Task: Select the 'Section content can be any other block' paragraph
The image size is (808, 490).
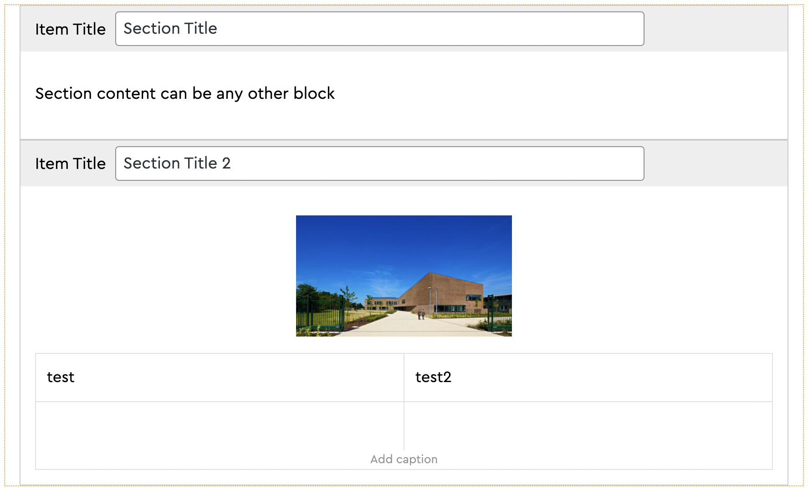Action: coord(185,93)
